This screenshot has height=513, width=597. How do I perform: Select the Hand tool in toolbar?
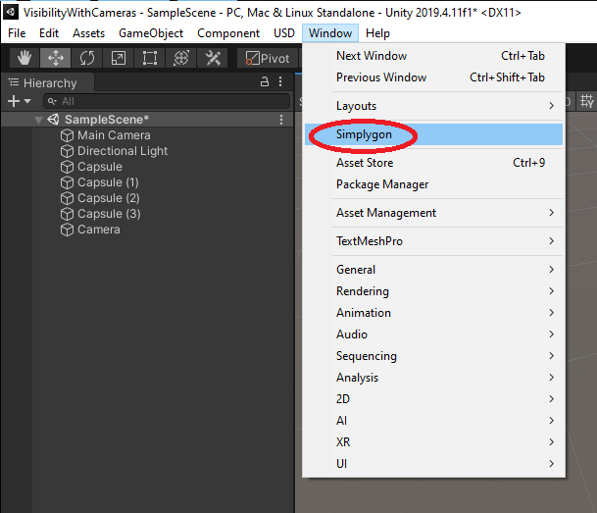22,59
